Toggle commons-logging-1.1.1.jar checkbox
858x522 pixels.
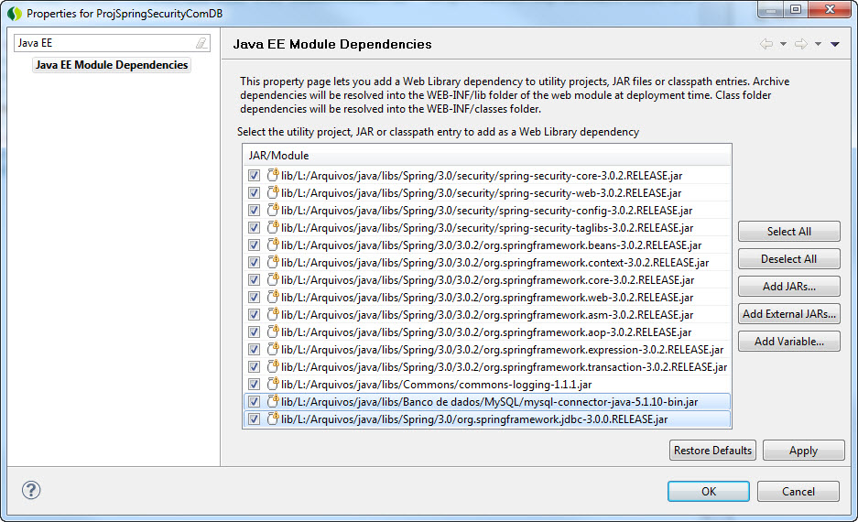click(254, 385)
